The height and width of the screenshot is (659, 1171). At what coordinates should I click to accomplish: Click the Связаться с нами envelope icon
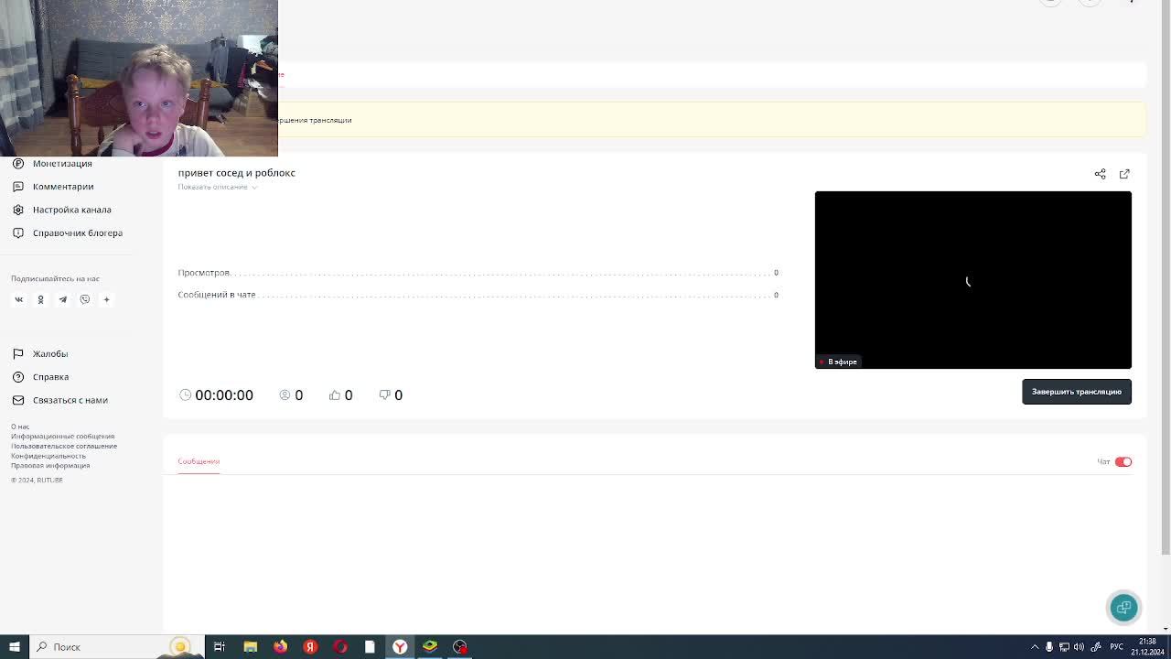(x=18, y=400)
